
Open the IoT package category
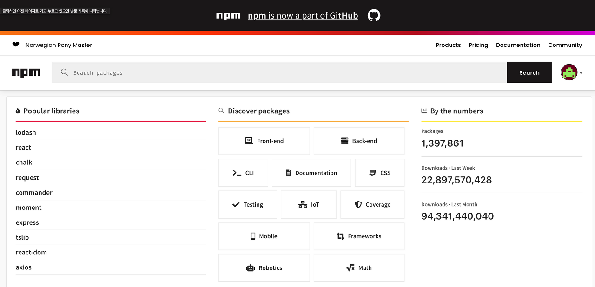(x=309, y=204)
